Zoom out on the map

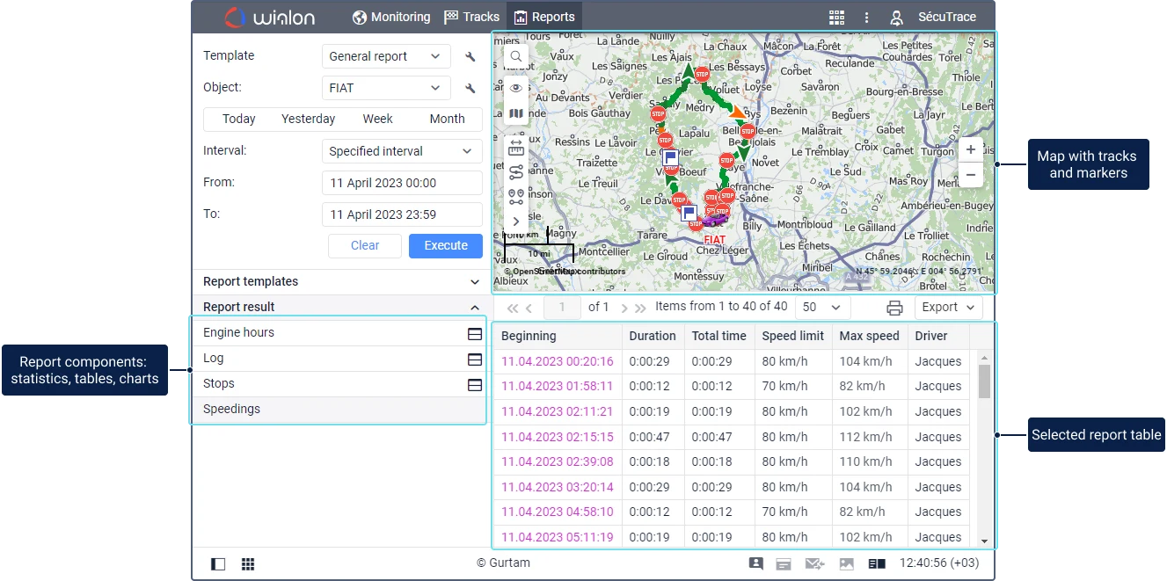(x=970, y=175)
